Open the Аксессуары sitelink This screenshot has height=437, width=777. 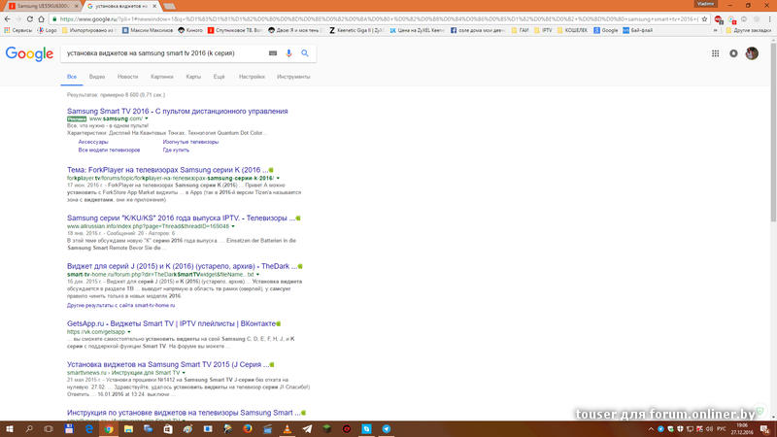(x=93, y=142)
